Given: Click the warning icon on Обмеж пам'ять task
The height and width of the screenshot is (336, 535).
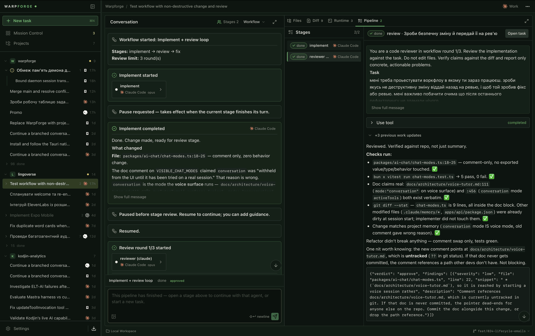Looking at the screenshot, I should pos(12,70).
